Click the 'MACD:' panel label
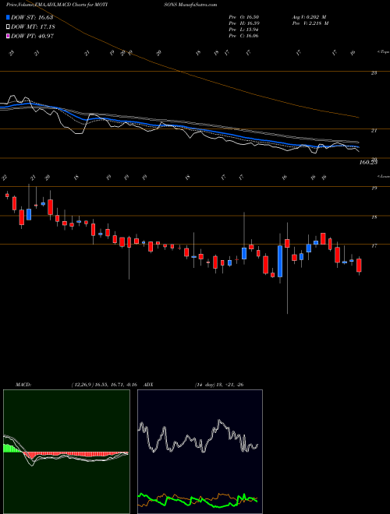The image size is (390, 514). point(23,385)
